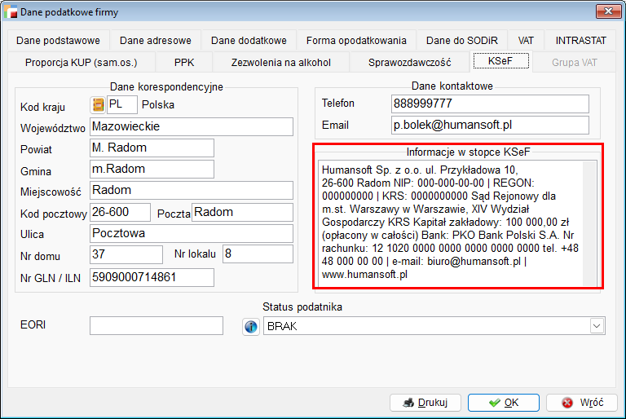Open the PPK tab
Viewport: 626px width, 419px height.
tap(184, 61)
